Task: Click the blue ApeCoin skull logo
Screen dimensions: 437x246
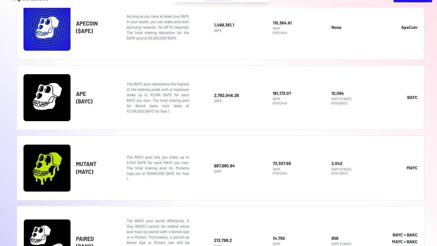Action: point(47,29)
